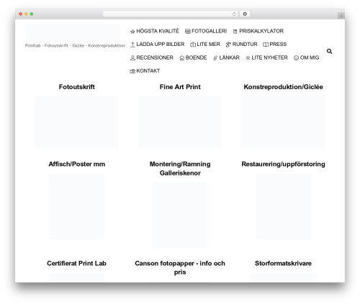
Task: Click the picture icon beside Fotogalleri
Action: 188,32
